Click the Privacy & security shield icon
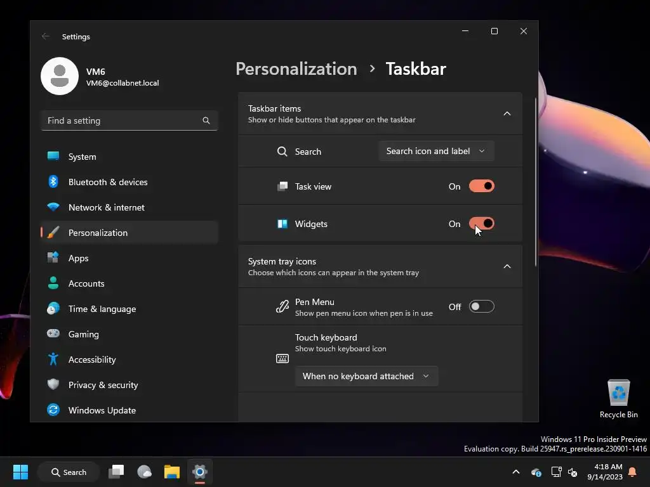Image resolution: width=650 pixels, height=487 pixels. tap(53, 384)
